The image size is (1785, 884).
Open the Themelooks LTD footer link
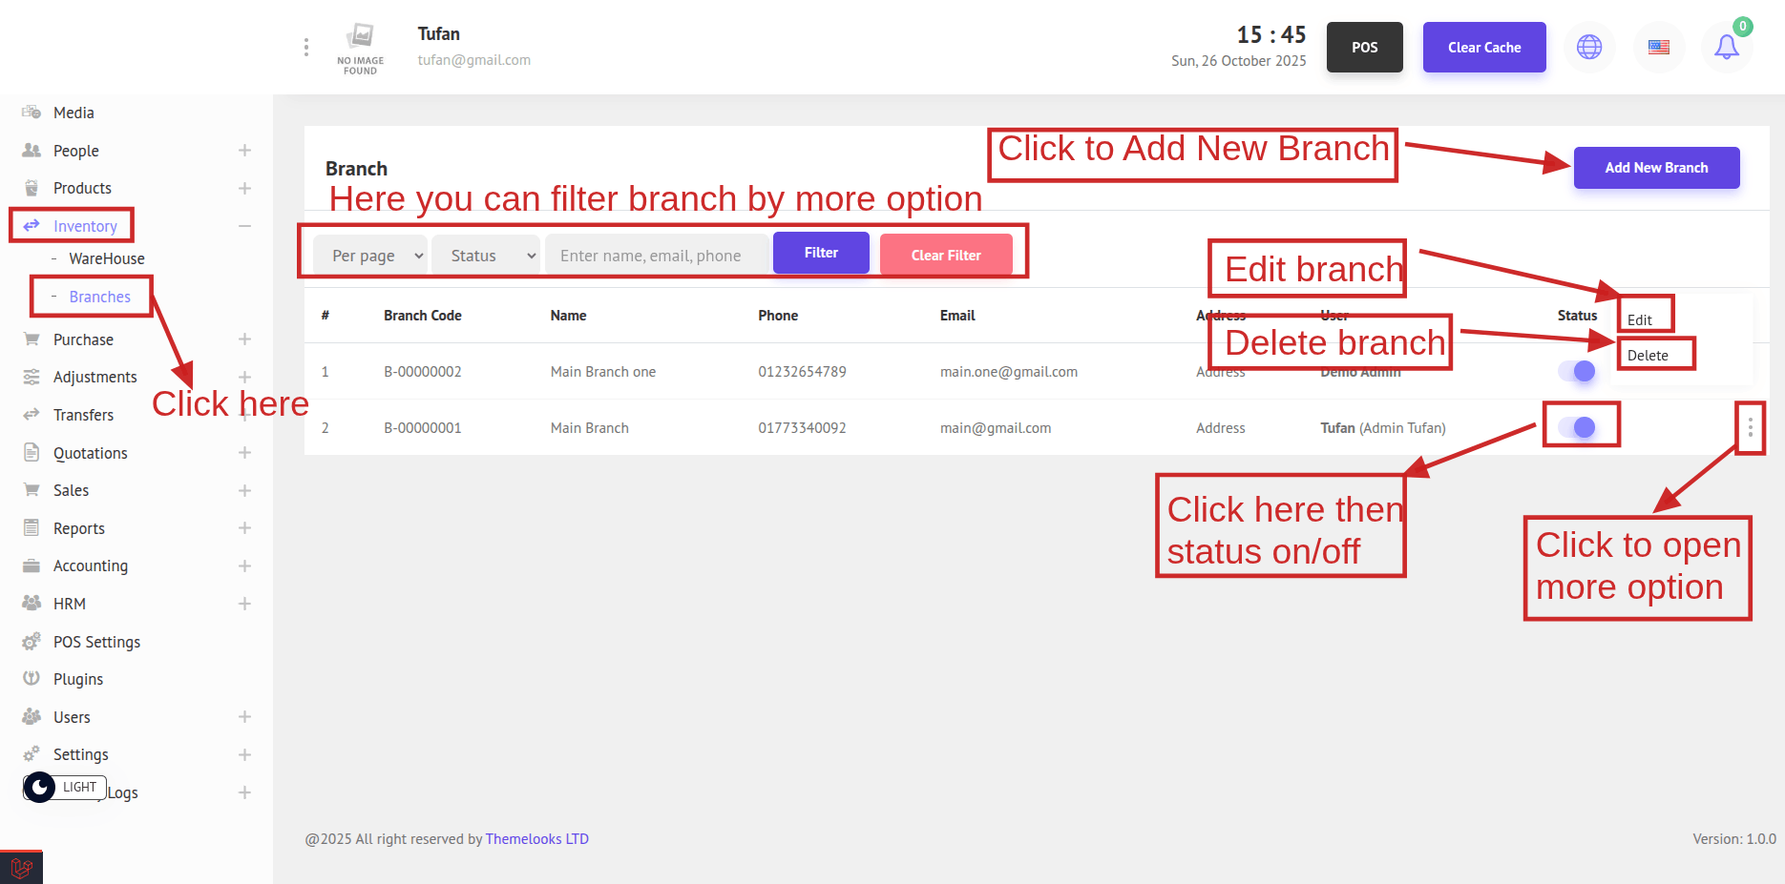coord(536,839)
